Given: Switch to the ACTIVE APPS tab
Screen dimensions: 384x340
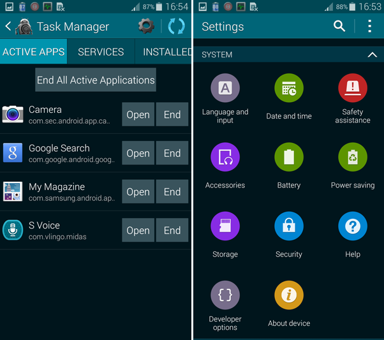Looking at the screenshot, I should coord(34,52).
